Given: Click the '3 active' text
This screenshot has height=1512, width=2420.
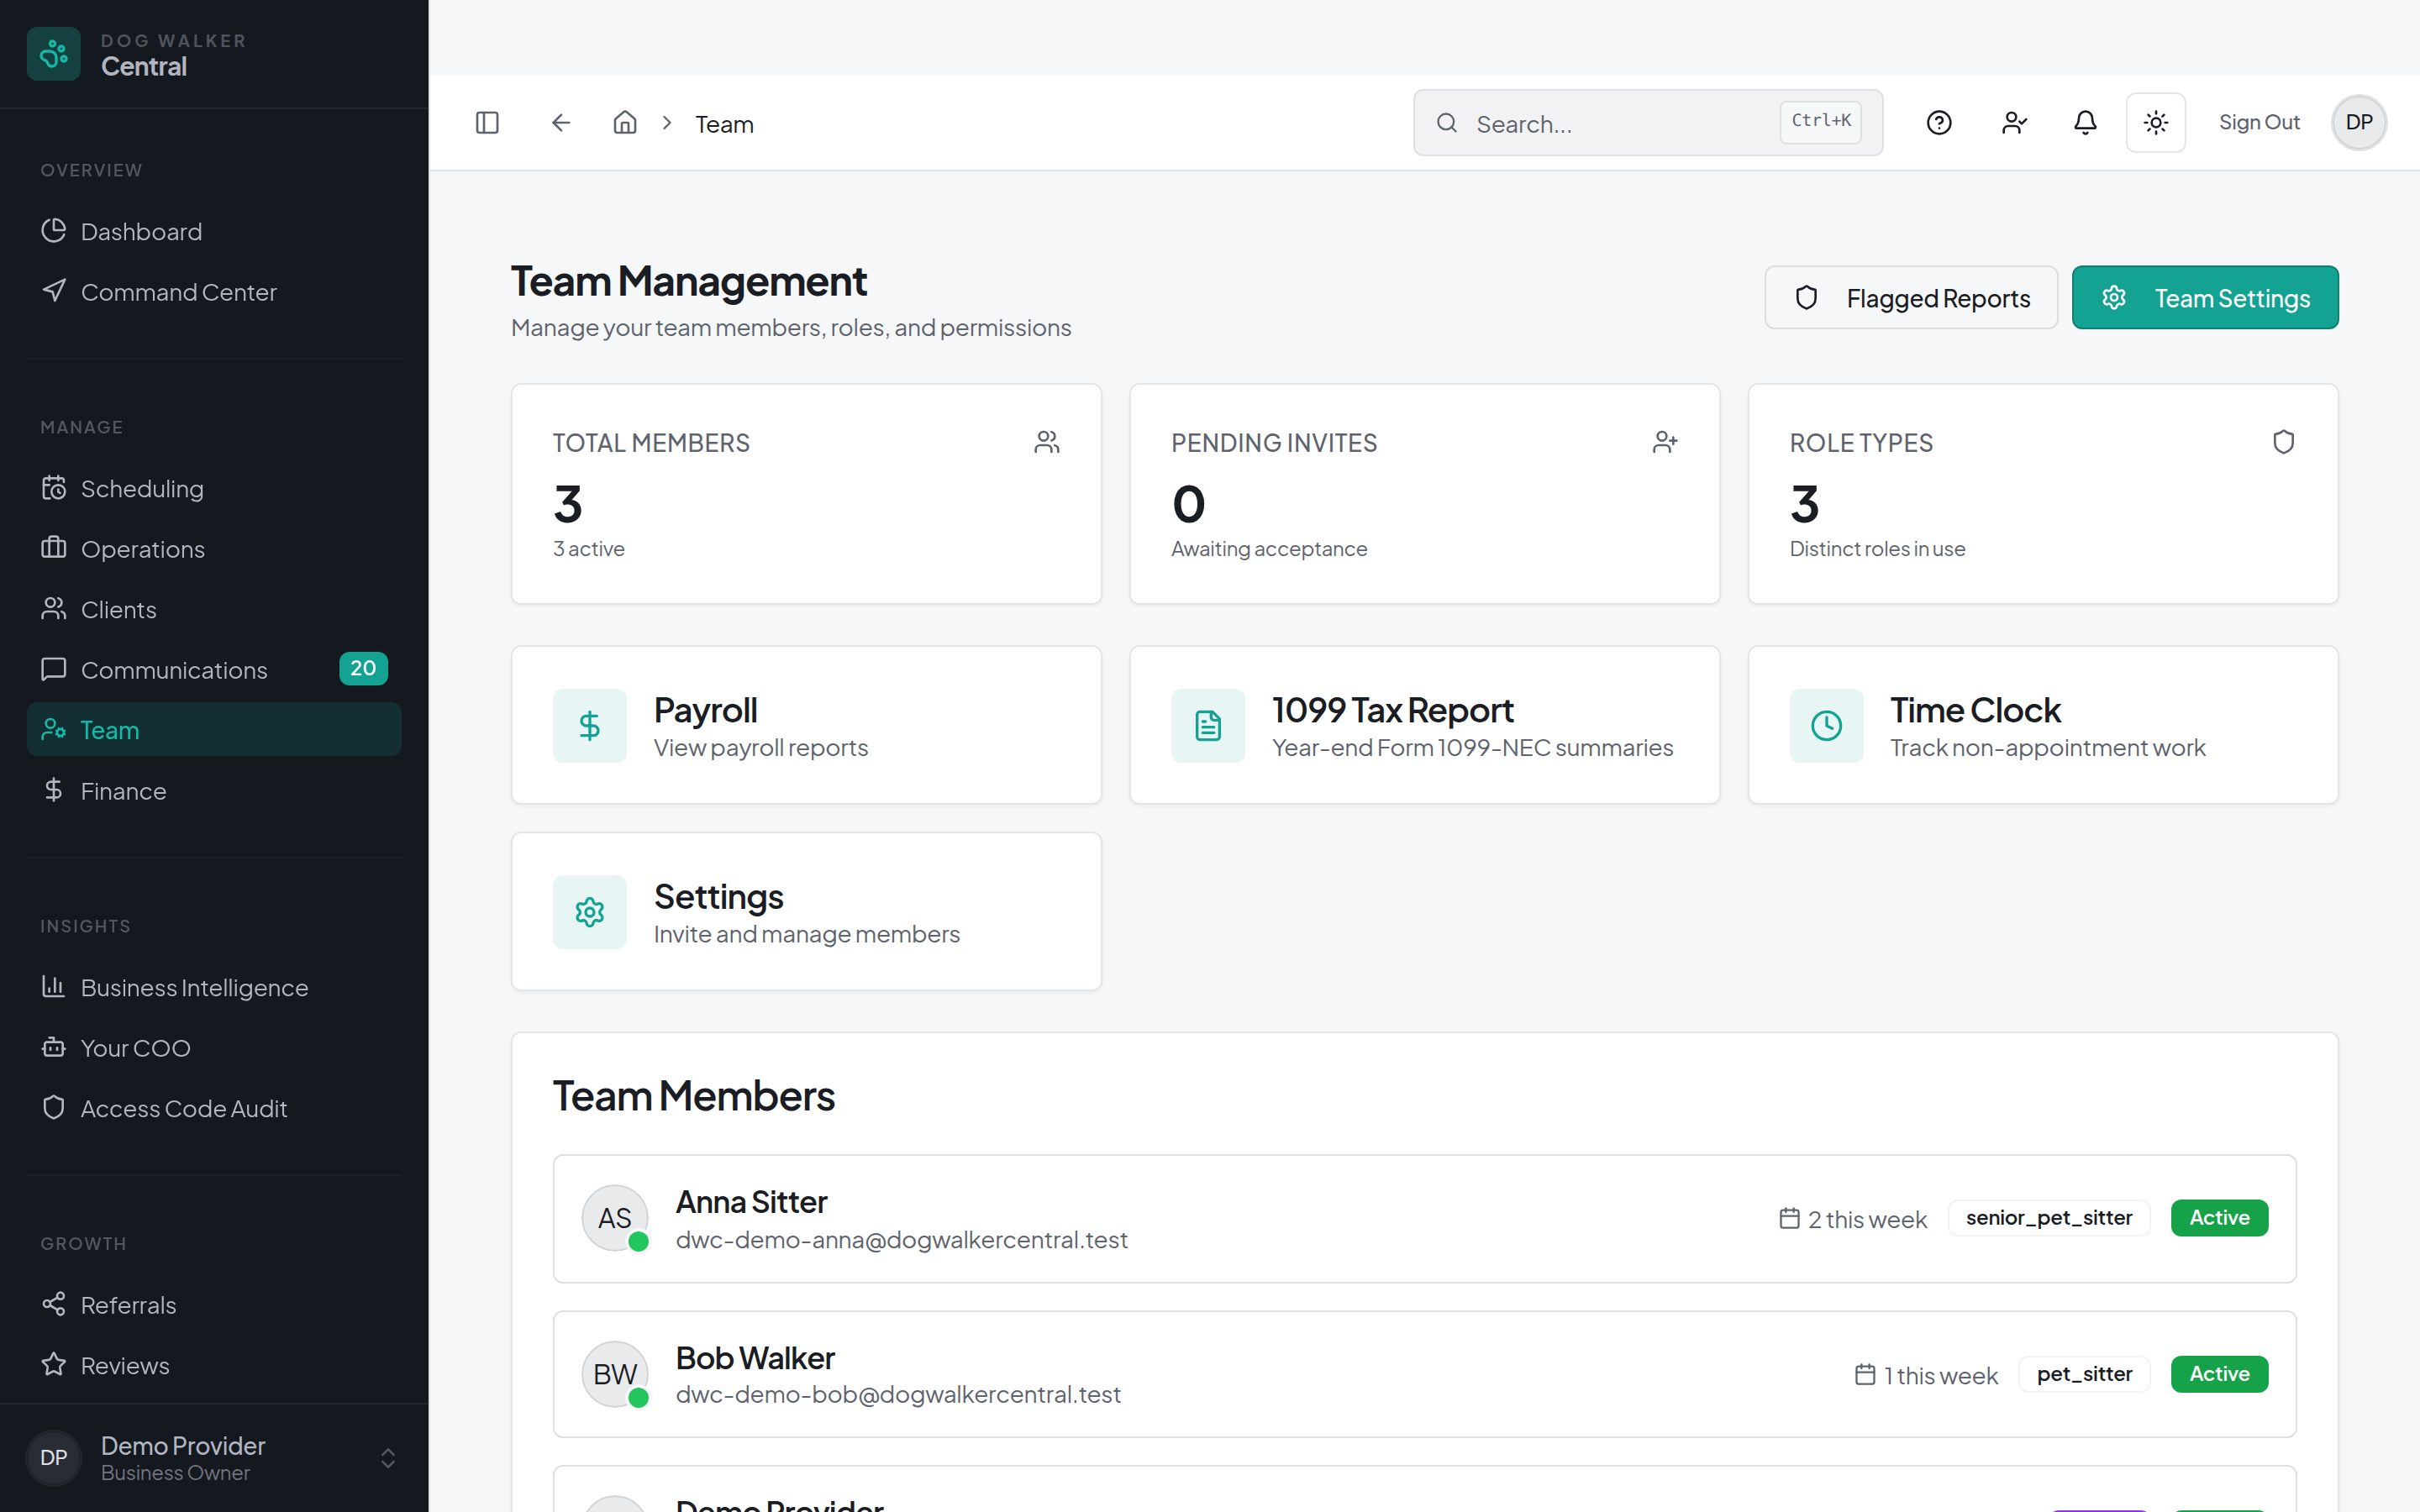Looking at the screenshot, I should [x=589, y=549].
